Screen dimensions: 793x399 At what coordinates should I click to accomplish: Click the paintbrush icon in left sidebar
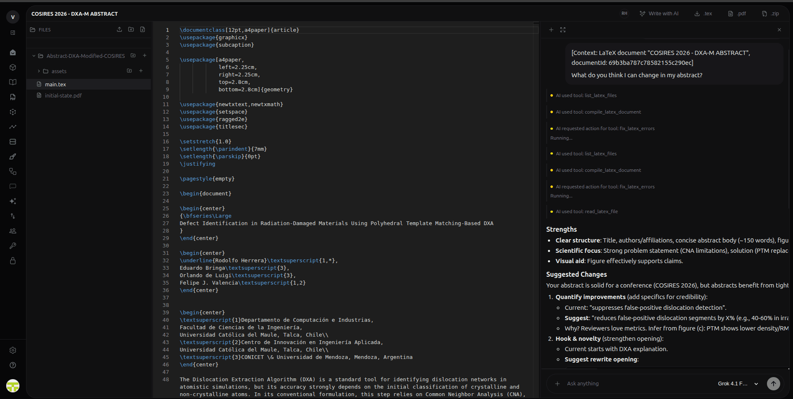click(x=13, y=157)
